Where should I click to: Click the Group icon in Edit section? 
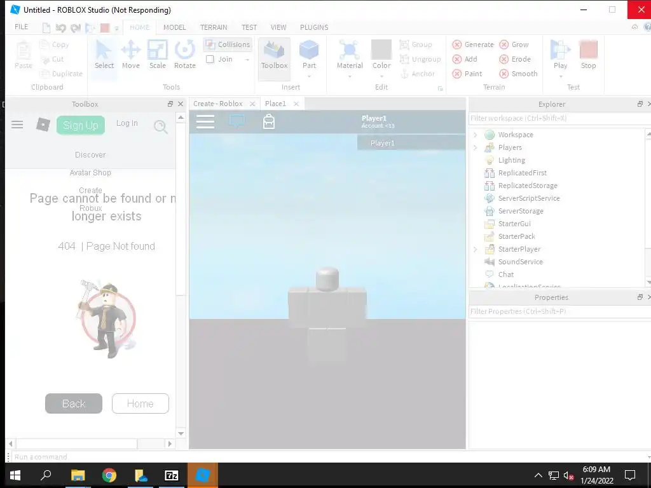pyautogui.click(x=404, y=44)
